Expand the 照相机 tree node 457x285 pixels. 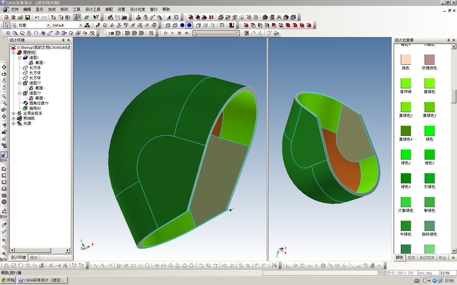(14, 118)
